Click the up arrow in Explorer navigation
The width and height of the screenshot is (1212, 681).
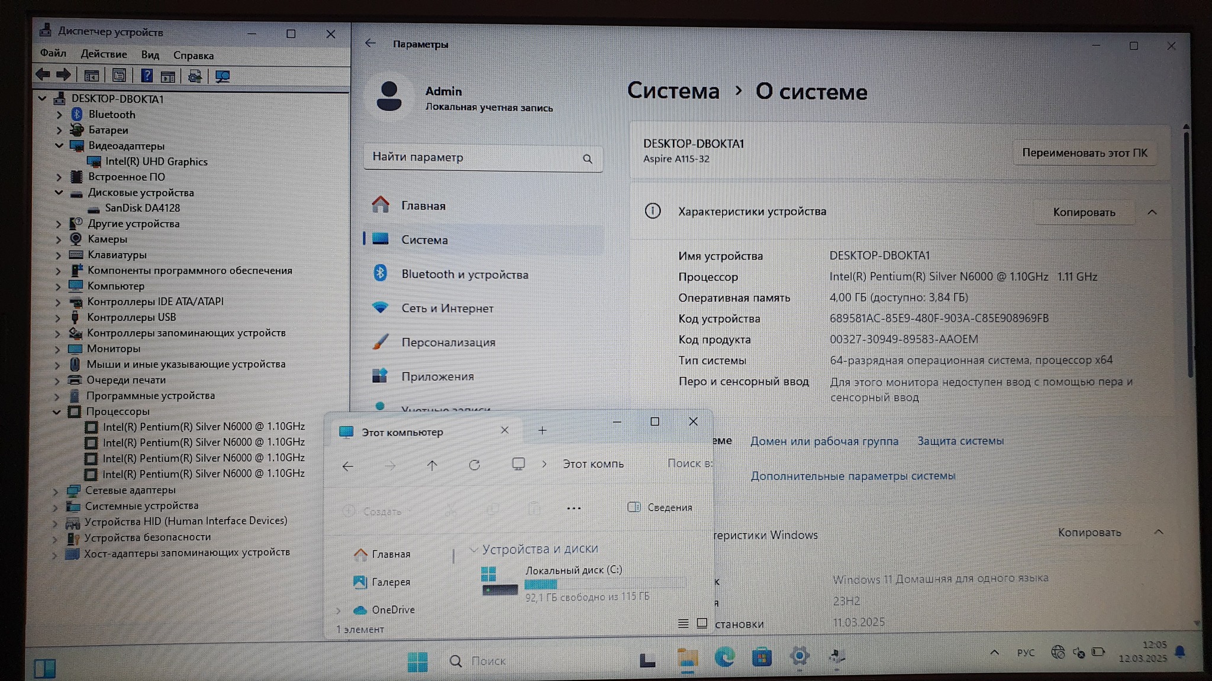432,465
